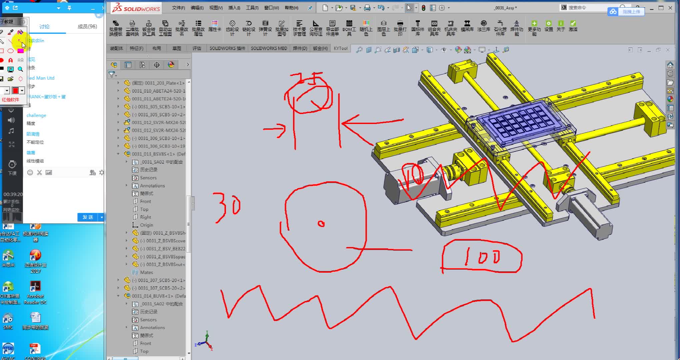The image size is (680, 360).
Task: Toggle the microphone icon in side panel
Action: (x=11, y=110)
